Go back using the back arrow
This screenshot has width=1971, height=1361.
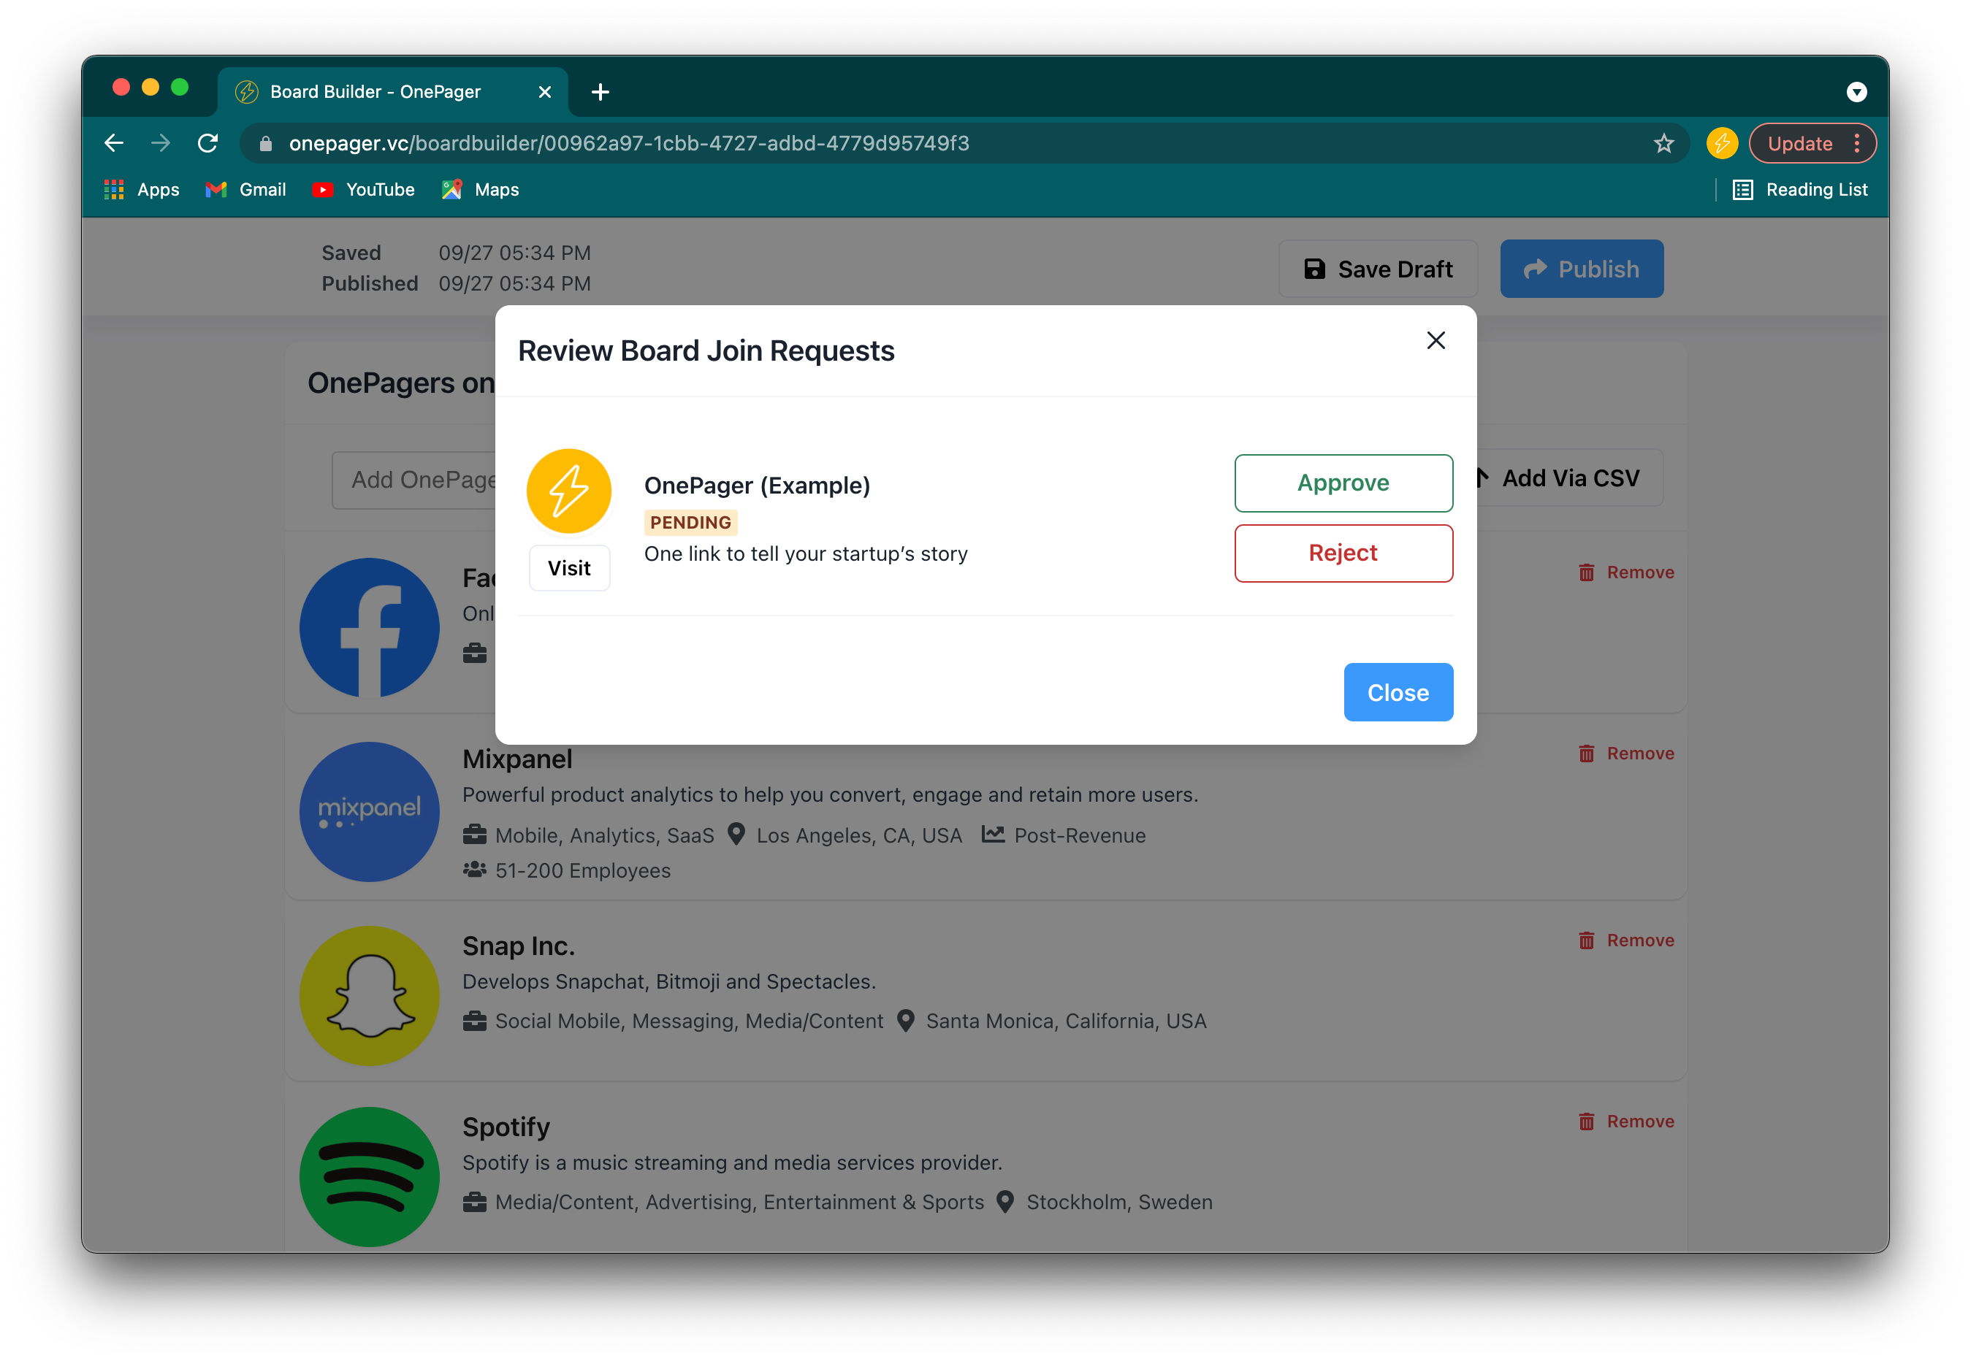tap(115, 143)
